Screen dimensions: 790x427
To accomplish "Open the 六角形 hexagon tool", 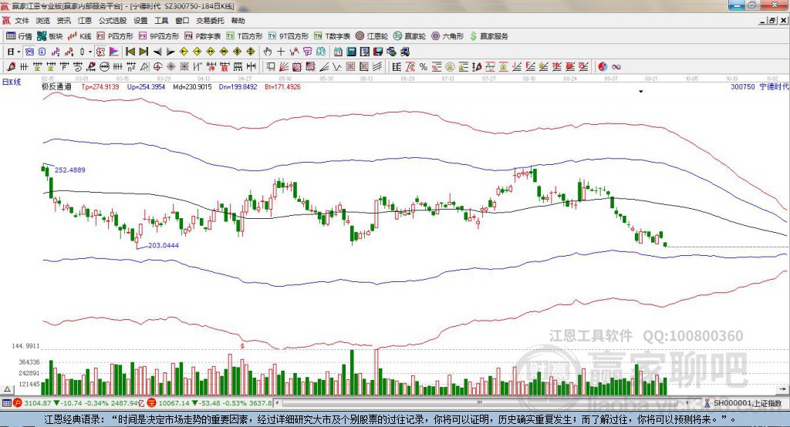I will point(447,36).
